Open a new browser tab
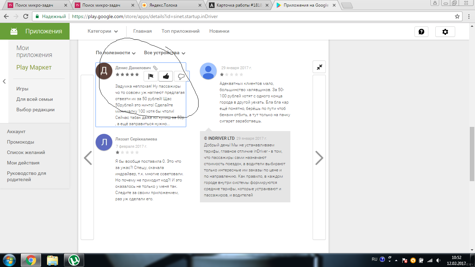 coord(347,5)
